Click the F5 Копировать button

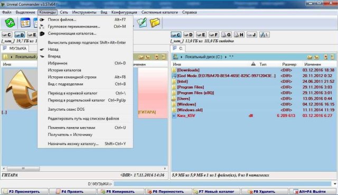(x=120, y=191)
